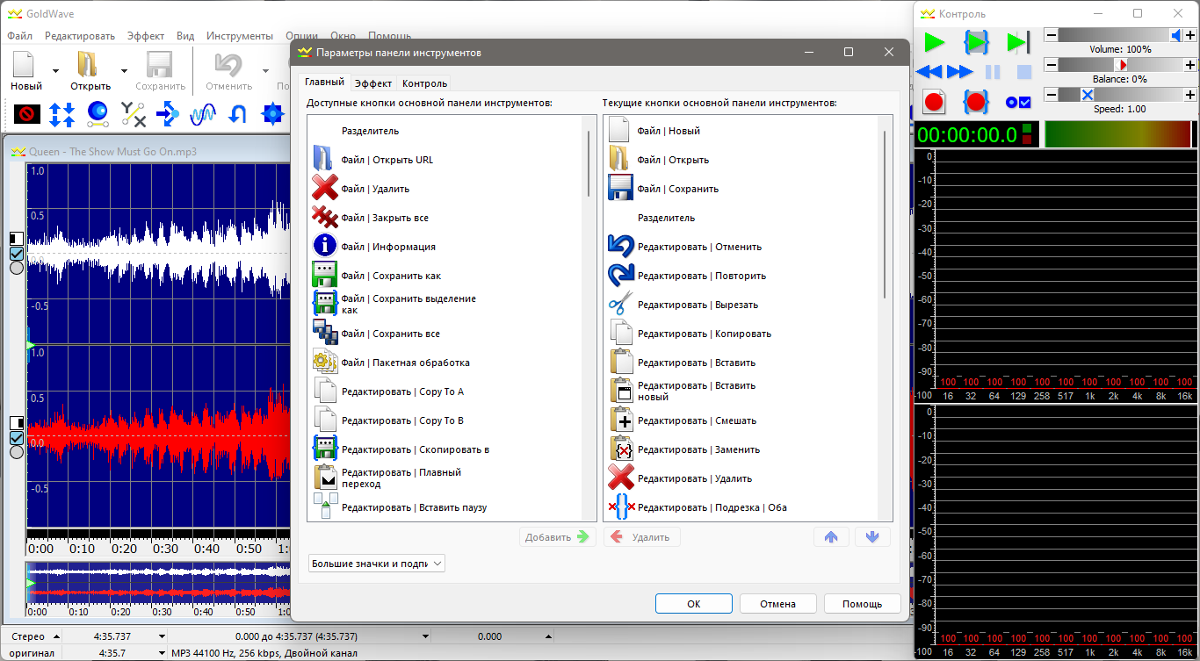Click the Balance slider in Контроль window

[1121, 65]
